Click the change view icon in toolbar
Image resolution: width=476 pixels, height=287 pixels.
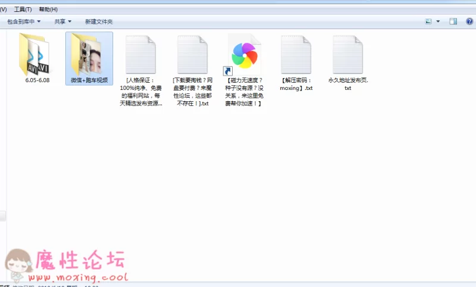428,21
